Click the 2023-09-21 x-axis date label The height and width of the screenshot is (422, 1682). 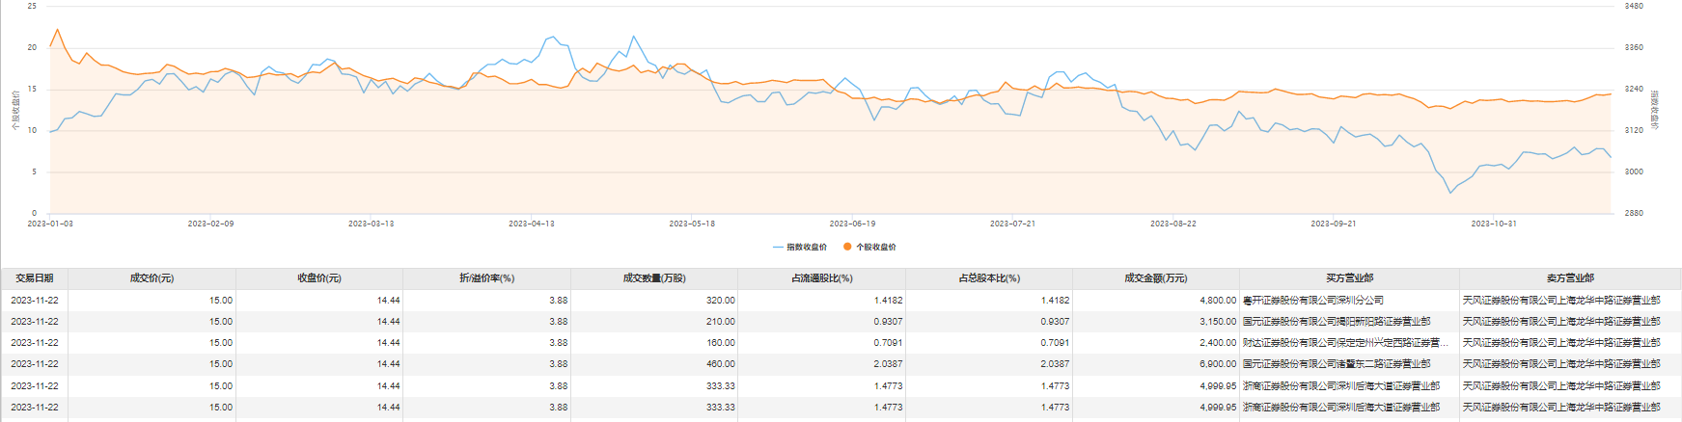[1333, 224]
